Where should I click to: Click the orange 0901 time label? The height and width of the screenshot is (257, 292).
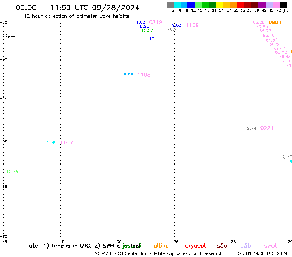(275, 23)
